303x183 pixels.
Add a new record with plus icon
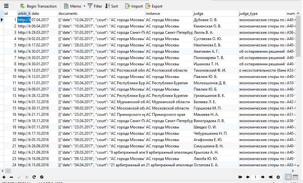pyautogui.click(x=4, y=177)
